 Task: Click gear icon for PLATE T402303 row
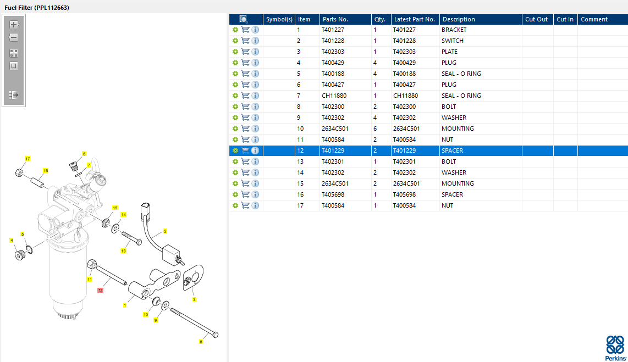pos(235,52)
